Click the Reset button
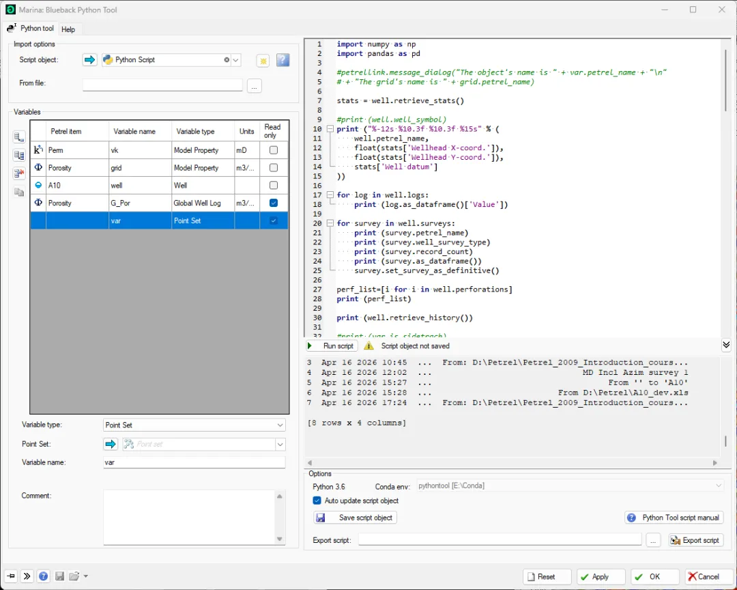Viewport: 737px width, 590px height. 547,576
